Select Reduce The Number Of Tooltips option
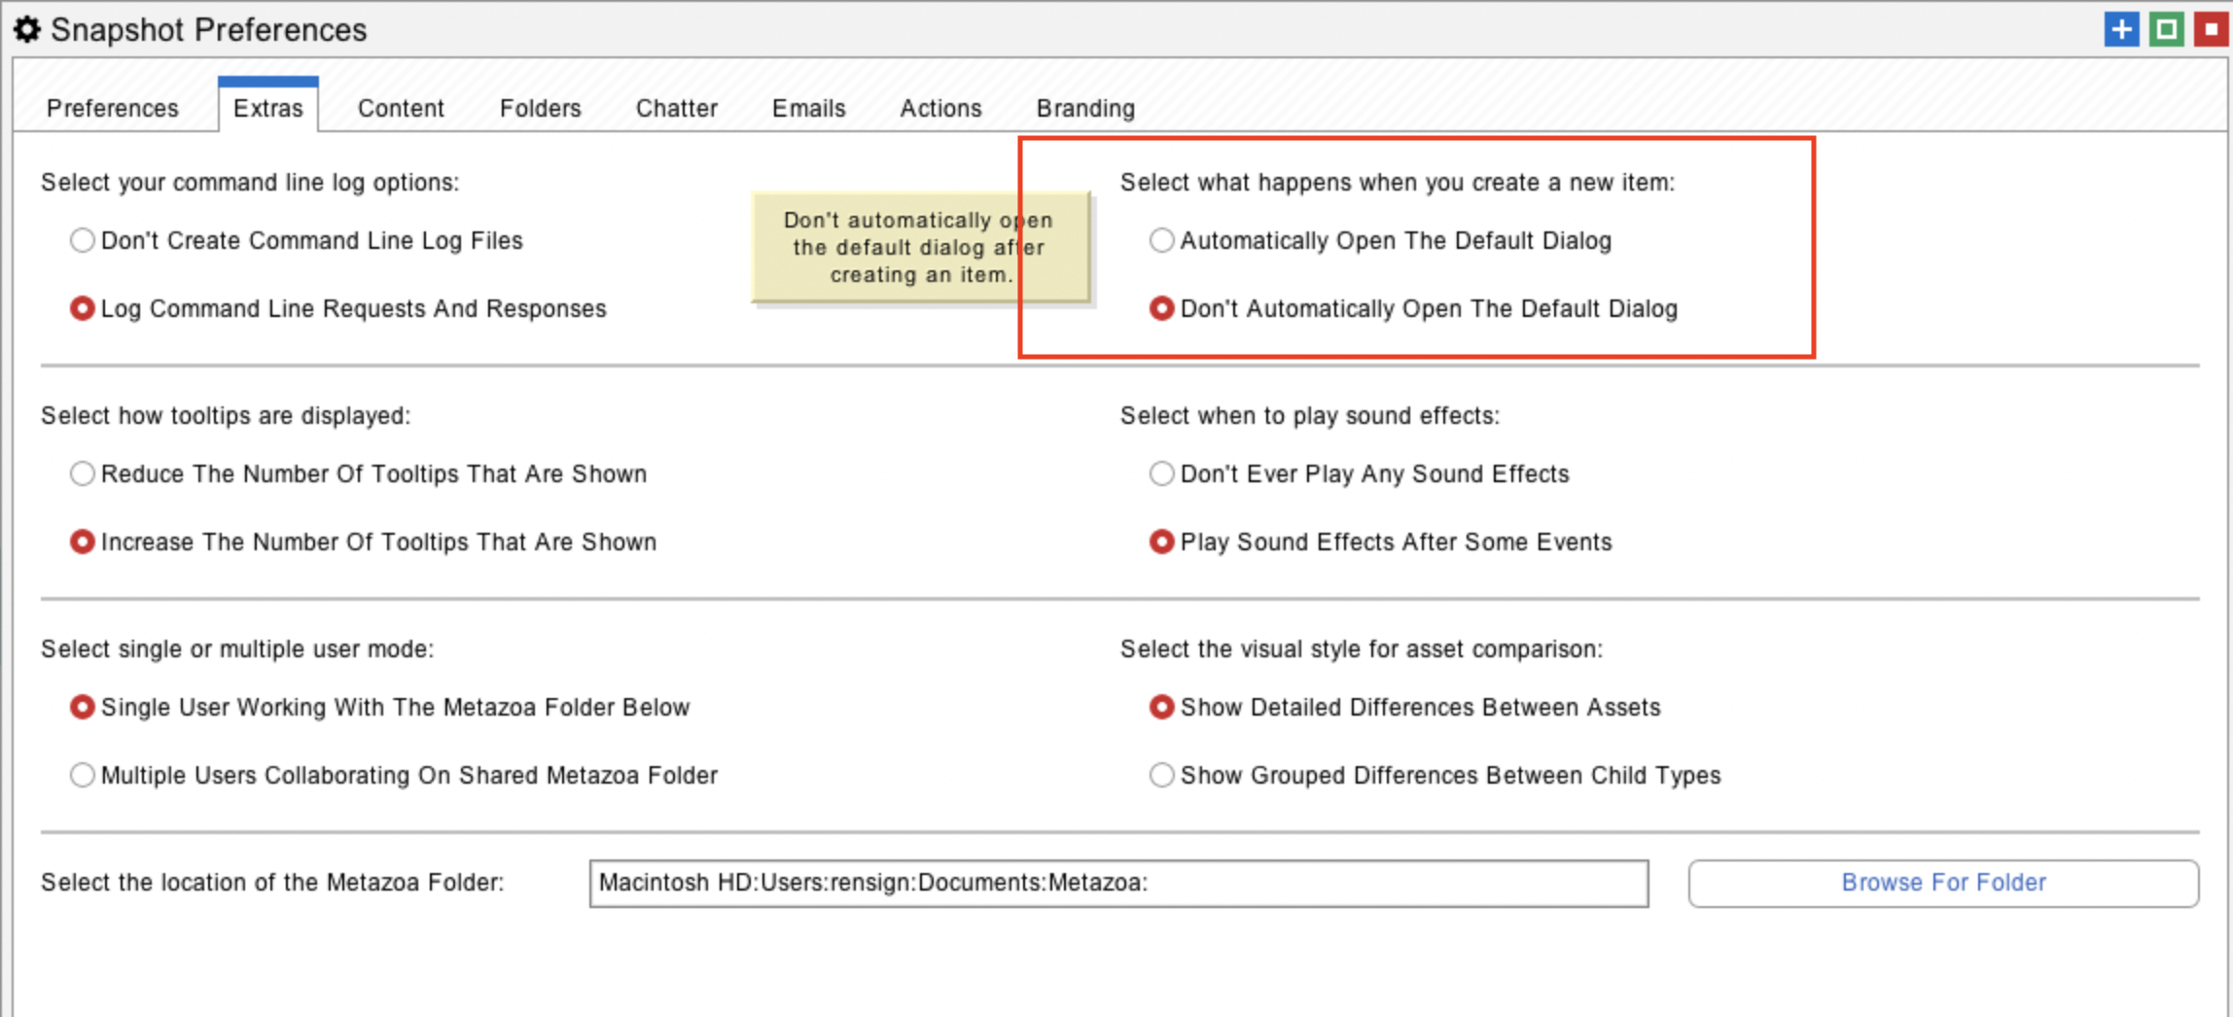This screenshot has width=2233, height=1017. (x=83, y=473)
